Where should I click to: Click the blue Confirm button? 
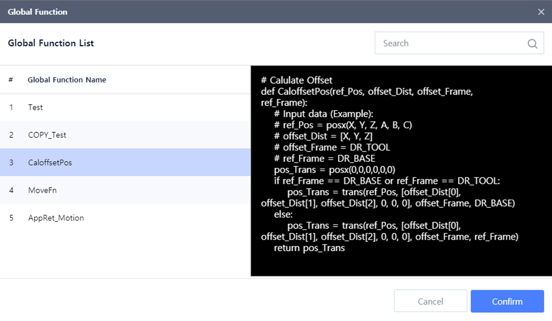[x=507, y=301]
